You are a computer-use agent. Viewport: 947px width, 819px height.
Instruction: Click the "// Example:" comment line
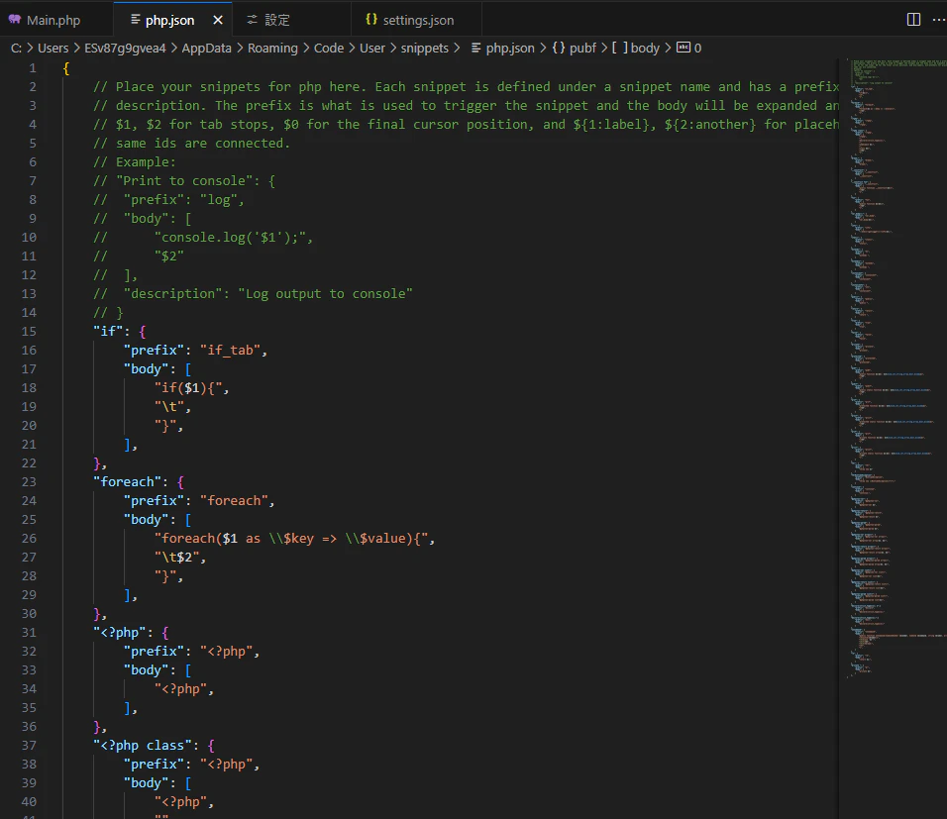click(135, 161)
